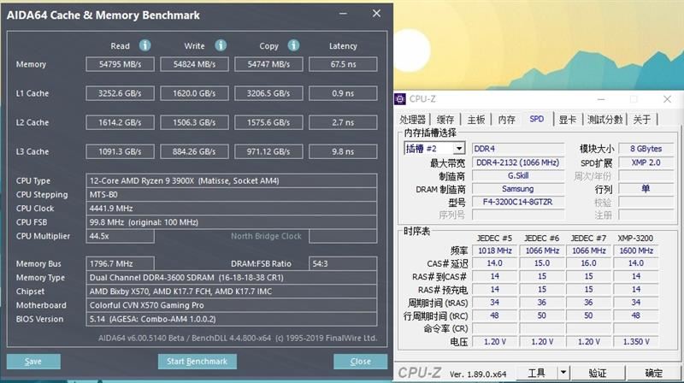Open the memory slot selection dropdown
This screenshot has width=684, height=383.
tap(459, 149)
